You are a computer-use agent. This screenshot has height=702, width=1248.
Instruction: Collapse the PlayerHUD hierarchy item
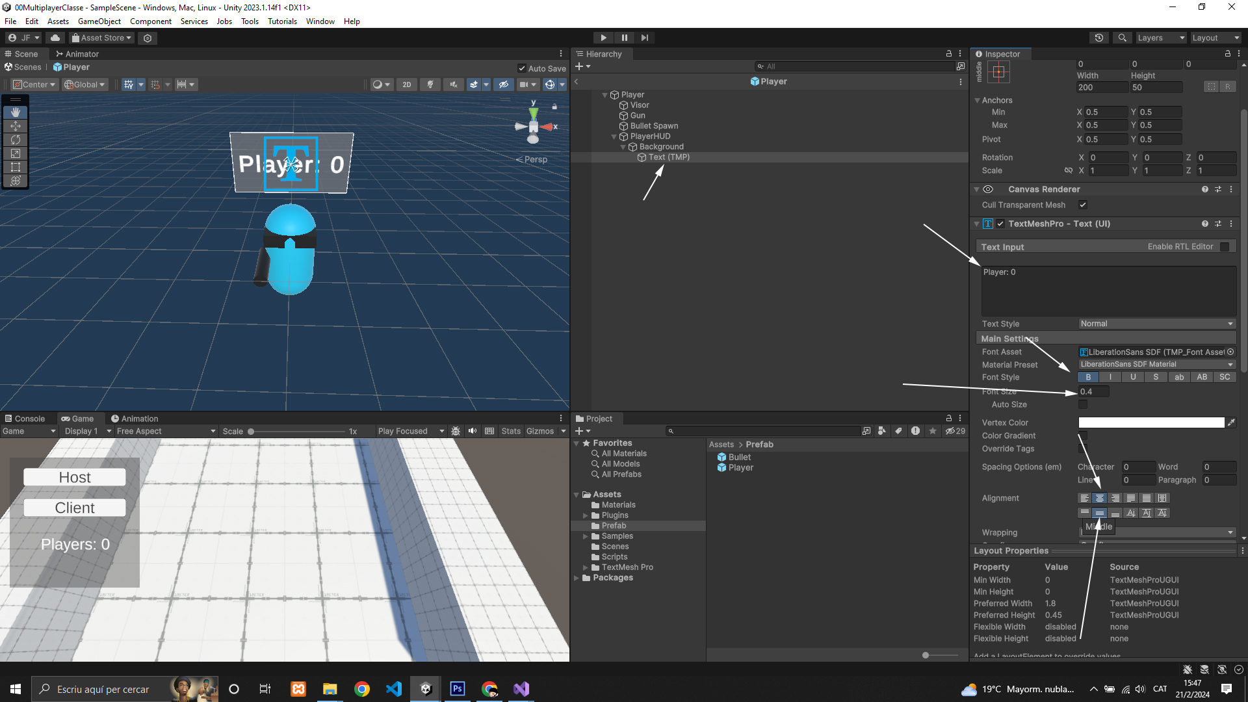[x=614, y=136]
